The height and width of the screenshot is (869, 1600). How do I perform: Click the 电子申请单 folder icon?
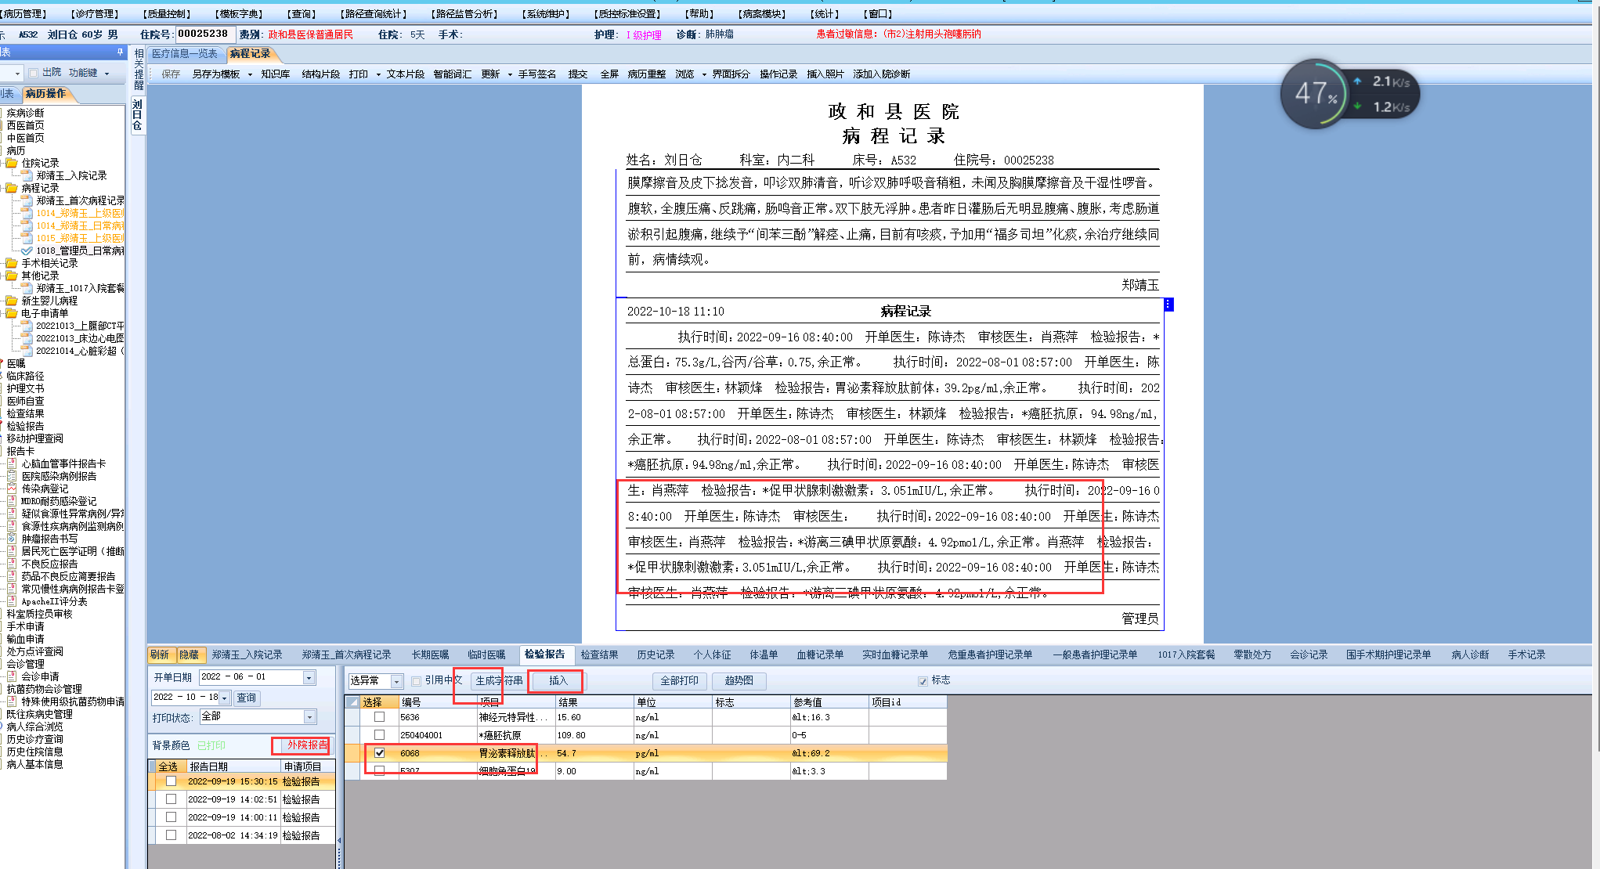coord(12,313)
